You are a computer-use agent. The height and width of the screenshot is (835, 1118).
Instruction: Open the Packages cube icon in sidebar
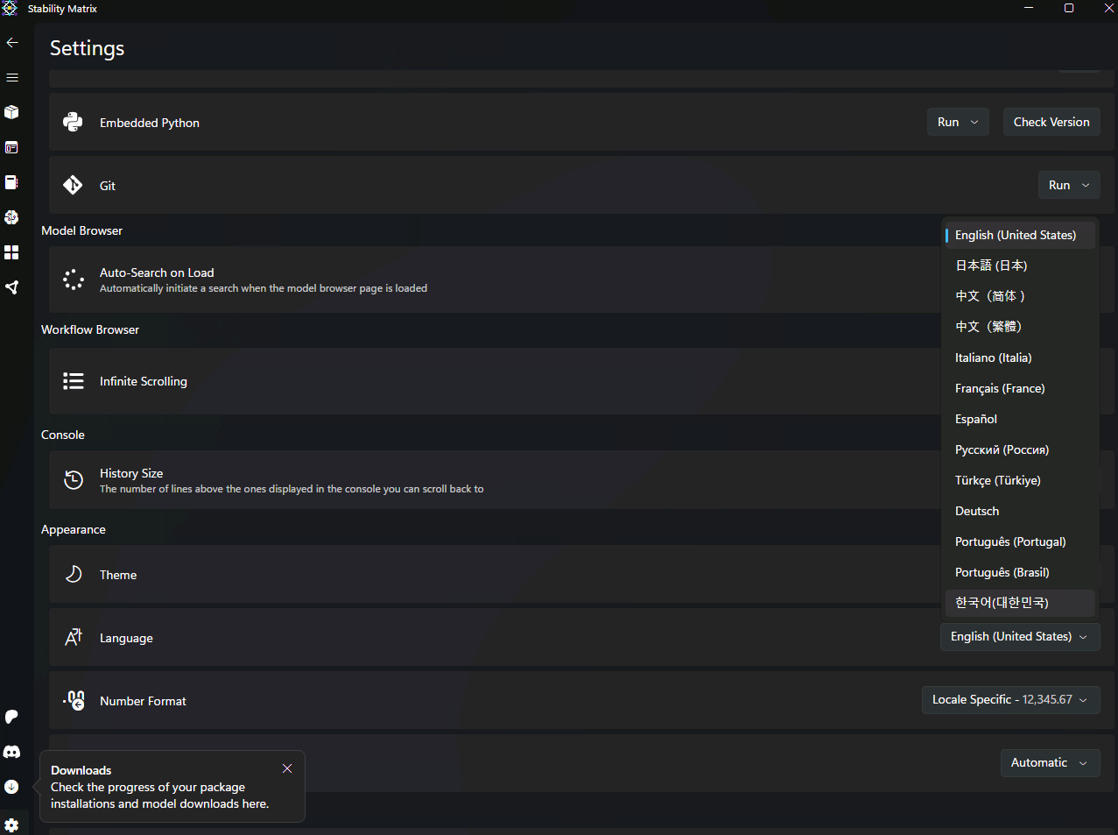click(11, 112)
